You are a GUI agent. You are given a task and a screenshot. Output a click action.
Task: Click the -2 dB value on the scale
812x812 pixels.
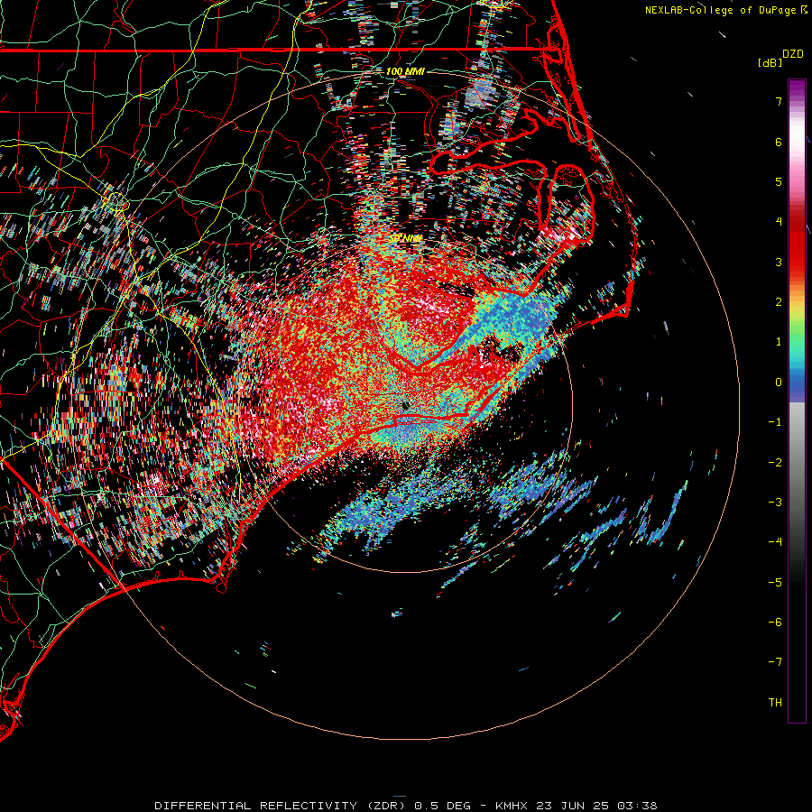click(775, 463)
